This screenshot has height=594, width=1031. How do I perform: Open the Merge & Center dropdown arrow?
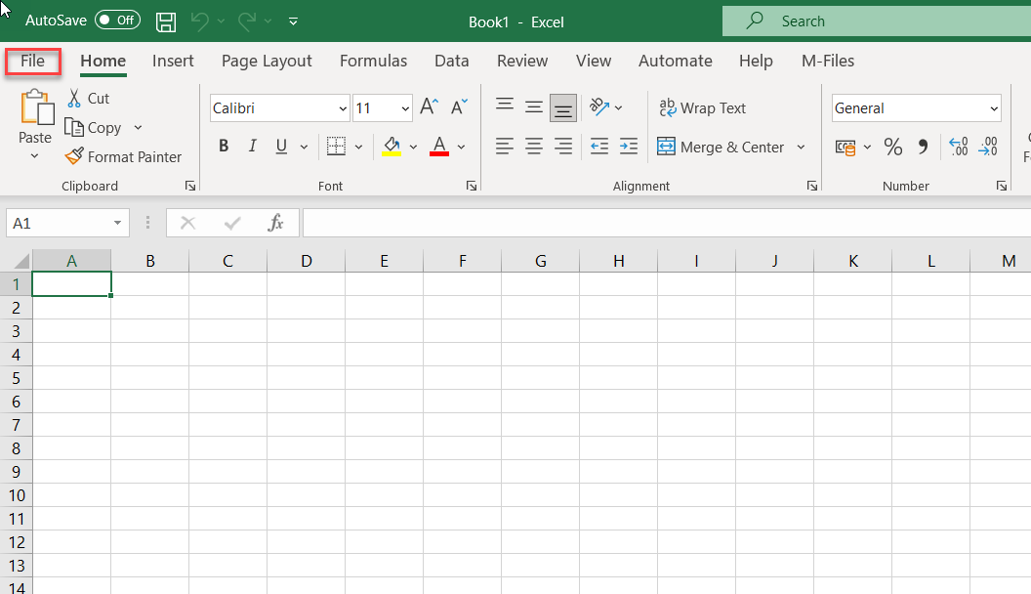801,148
